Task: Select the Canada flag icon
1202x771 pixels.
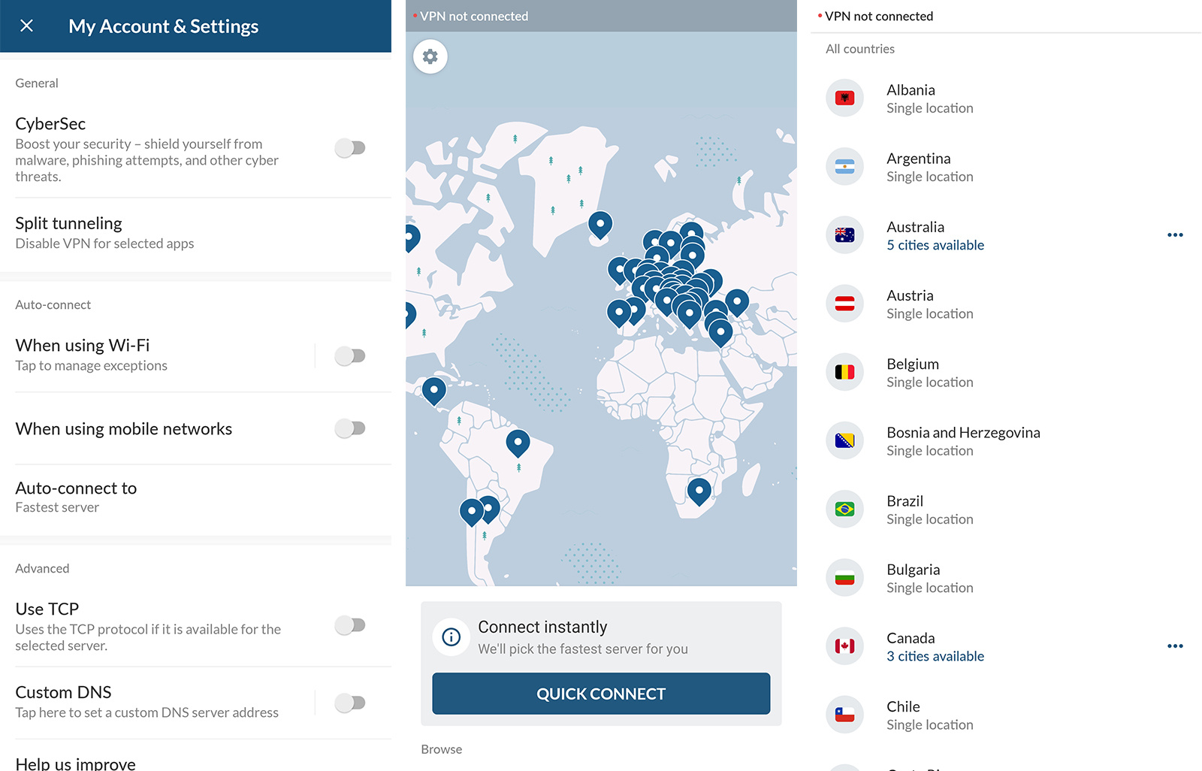Action: 845,646
